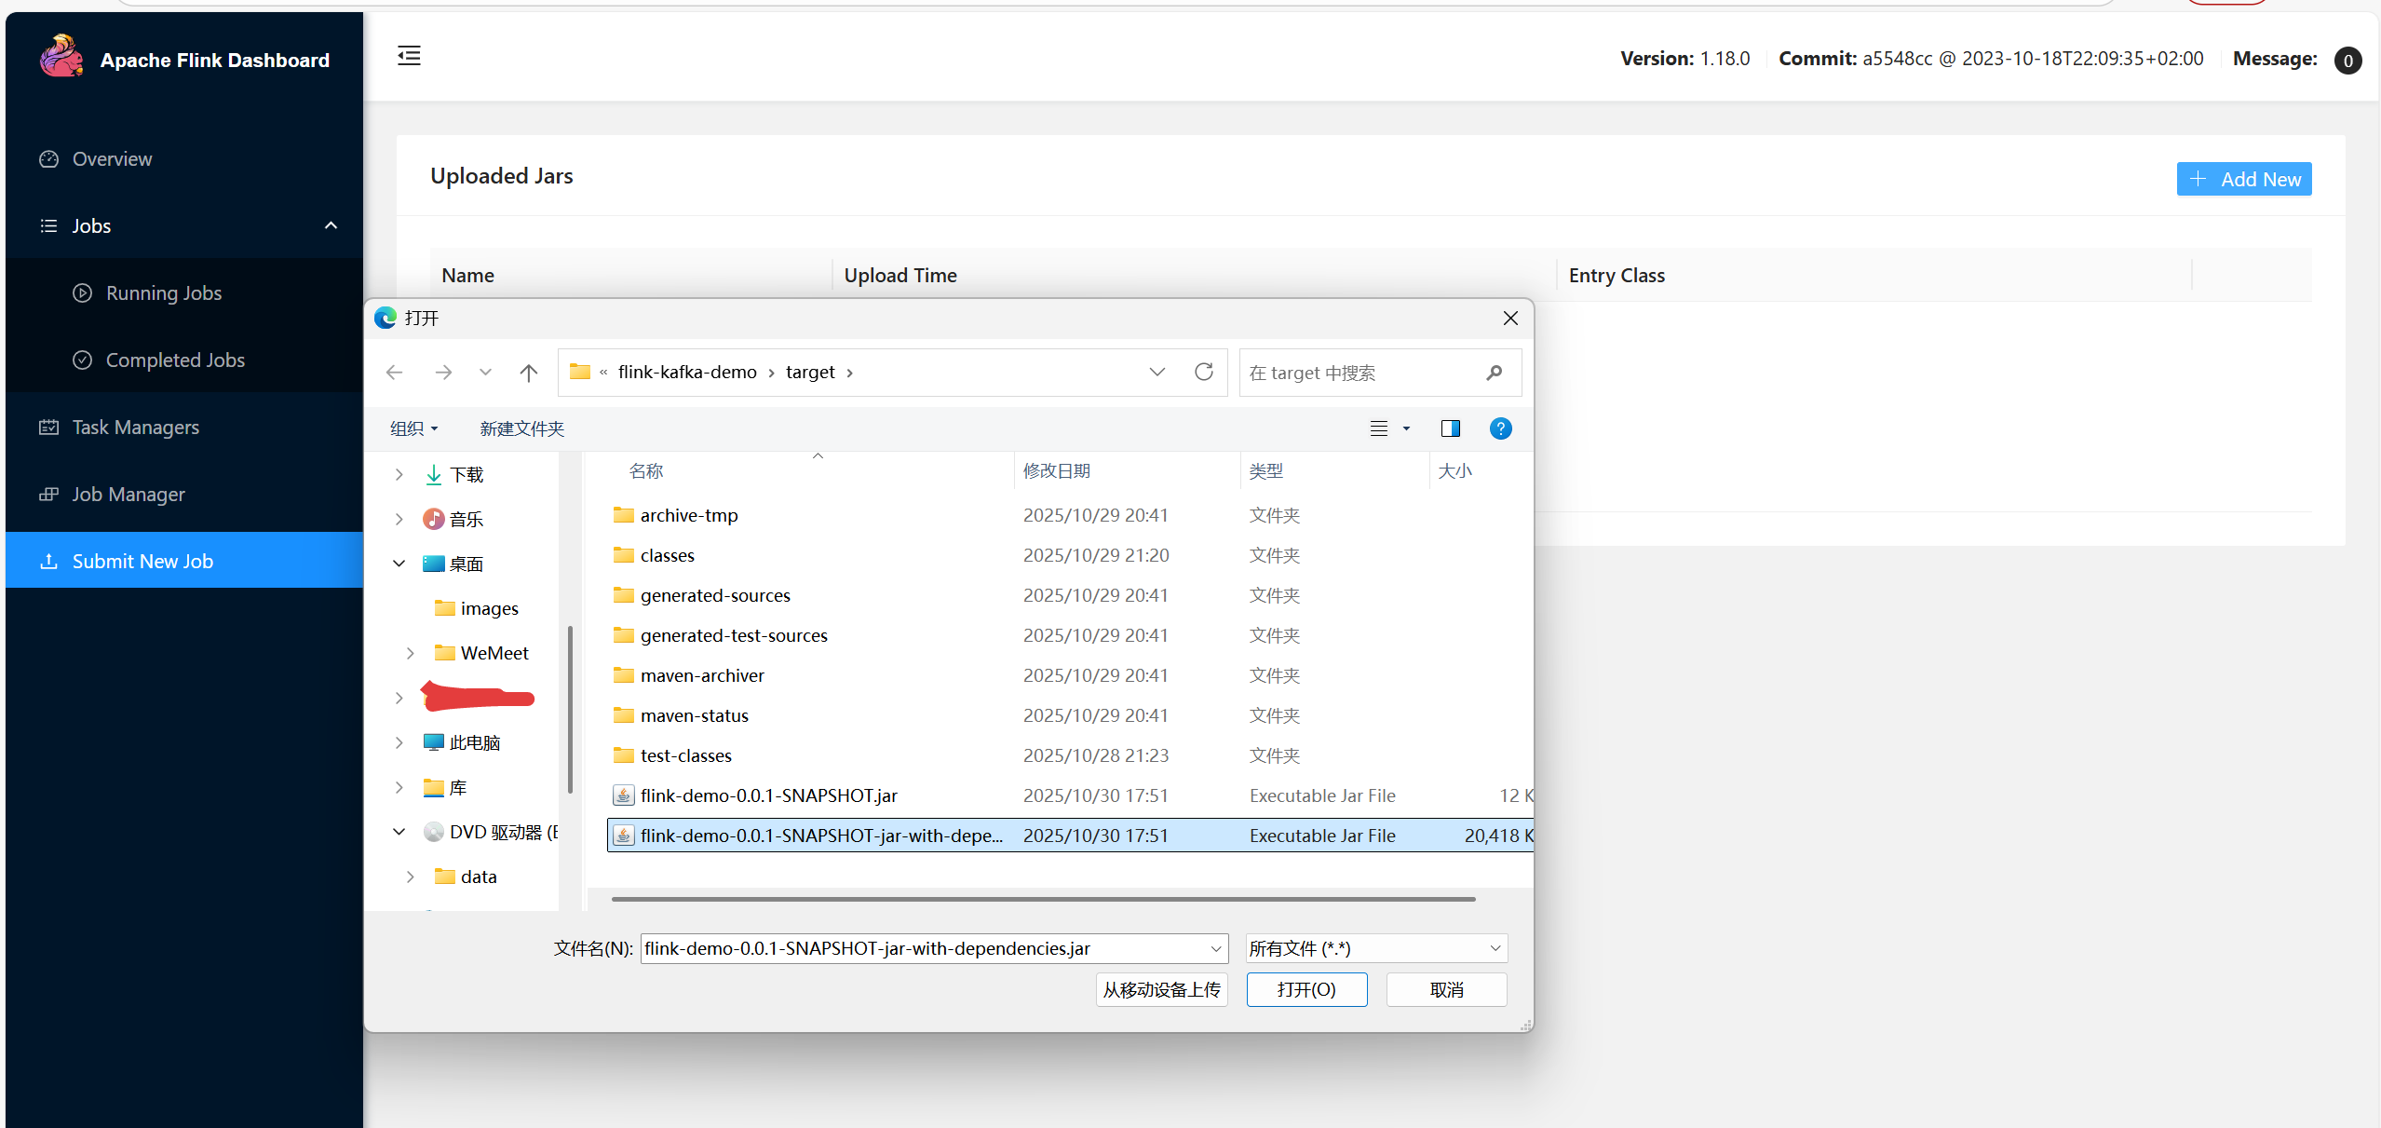Click the Add New button
The height and width of the screenshot is (1128, 2381).
(x=2243, y=179)
